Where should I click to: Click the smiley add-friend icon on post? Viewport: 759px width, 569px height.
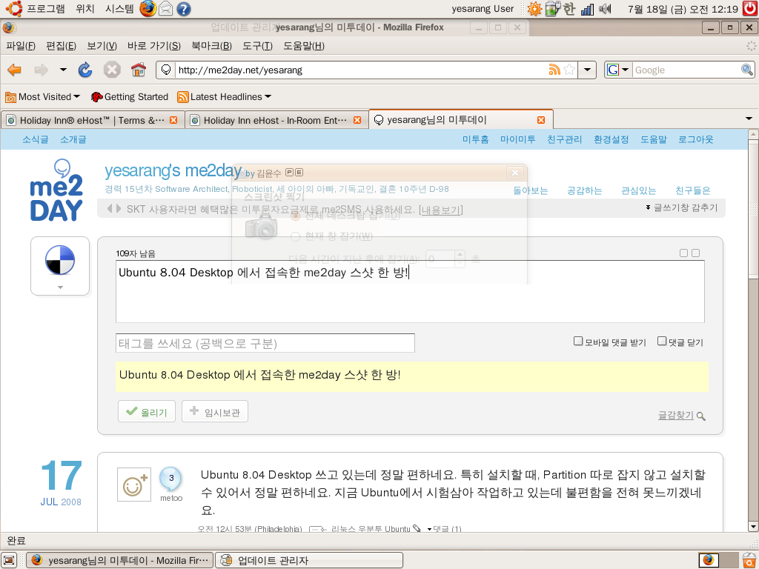click(x=134, y=485)
